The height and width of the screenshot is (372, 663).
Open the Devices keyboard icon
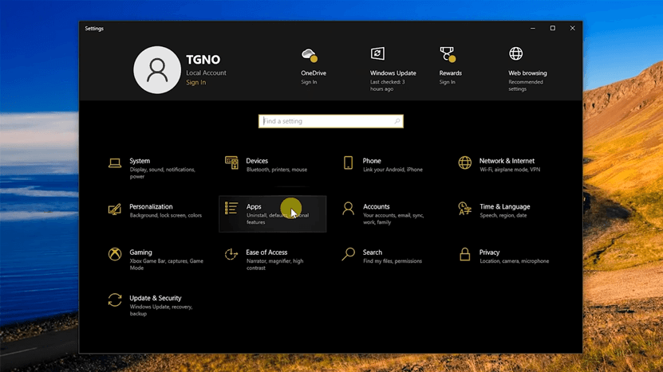coord(231,163)
